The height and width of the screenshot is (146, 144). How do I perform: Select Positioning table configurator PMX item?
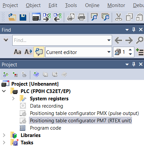point(84,113)
